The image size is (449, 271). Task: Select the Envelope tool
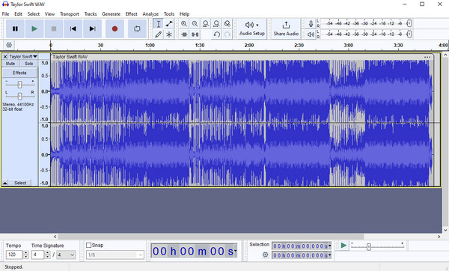point(169,24)
